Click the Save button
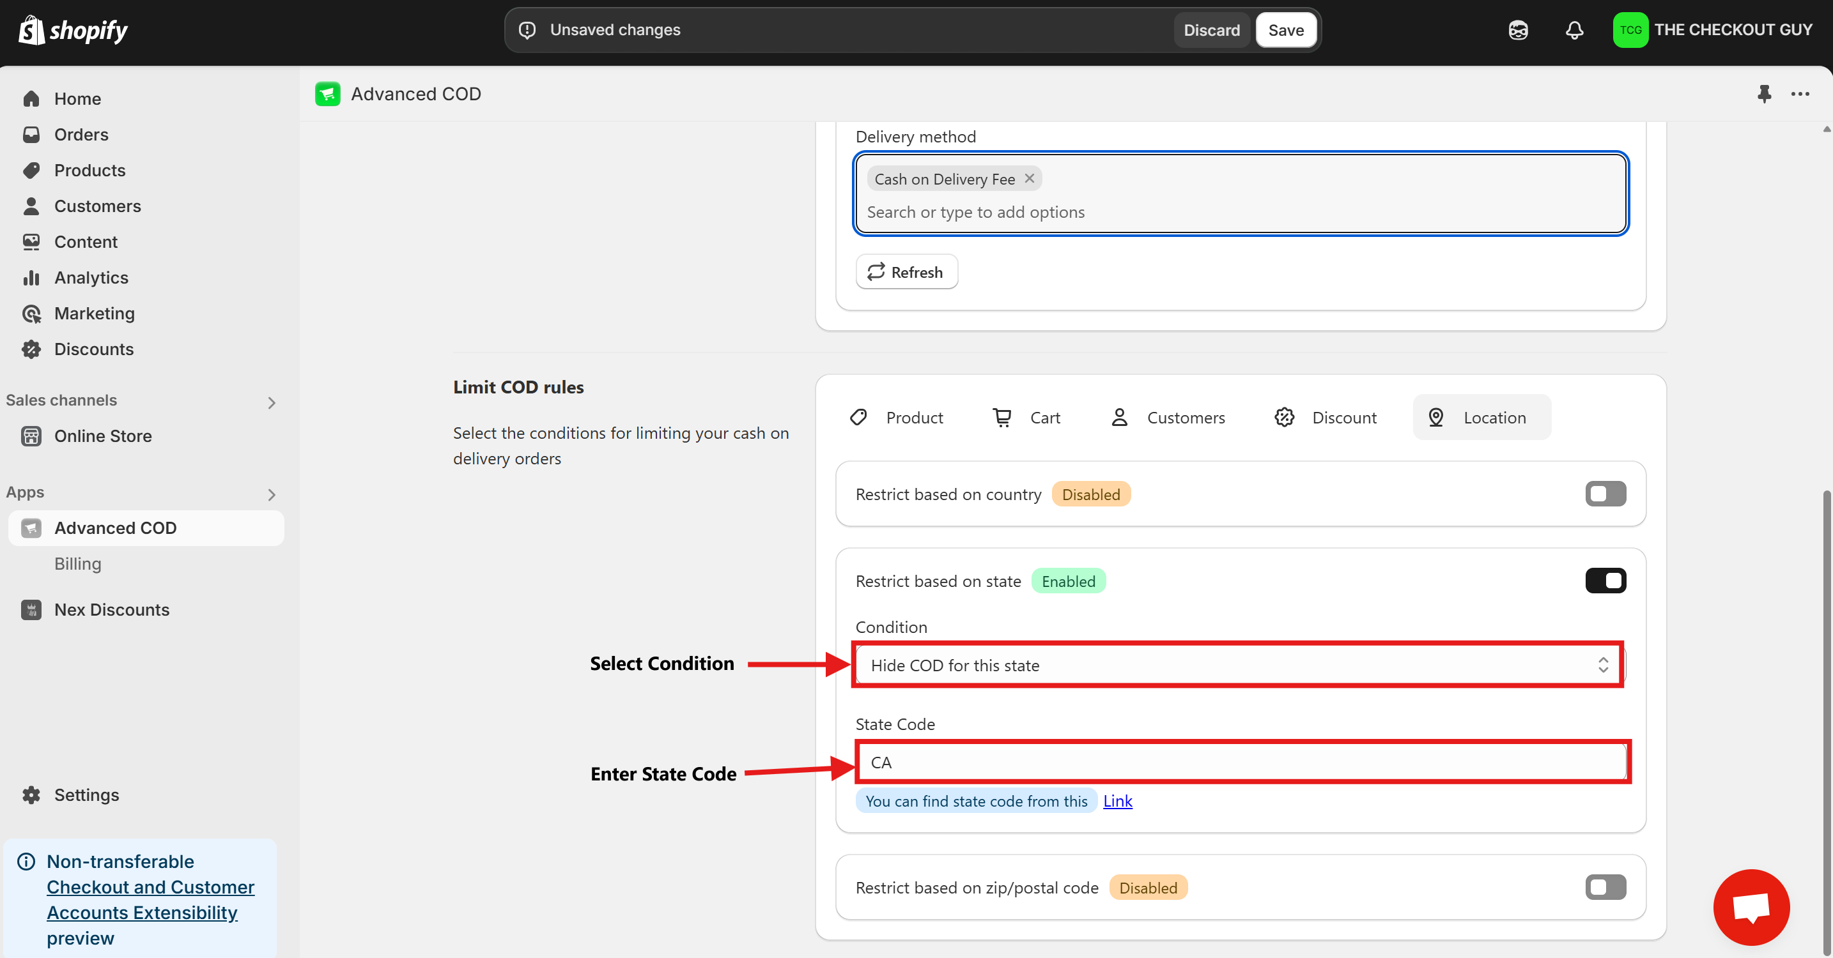Image resolution: width=1833 pixels, height=958 pixels. click(x=1285, y=30)
